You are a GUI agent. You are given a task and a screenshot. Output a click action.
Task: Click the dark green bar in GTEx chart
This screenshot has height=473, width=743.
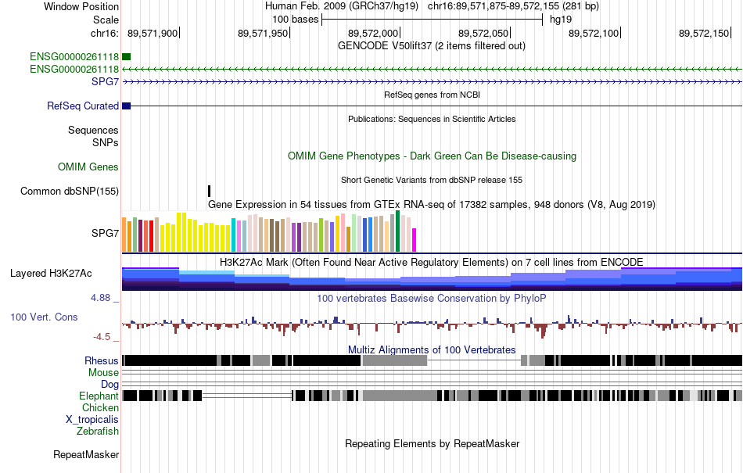pos(397,231)
